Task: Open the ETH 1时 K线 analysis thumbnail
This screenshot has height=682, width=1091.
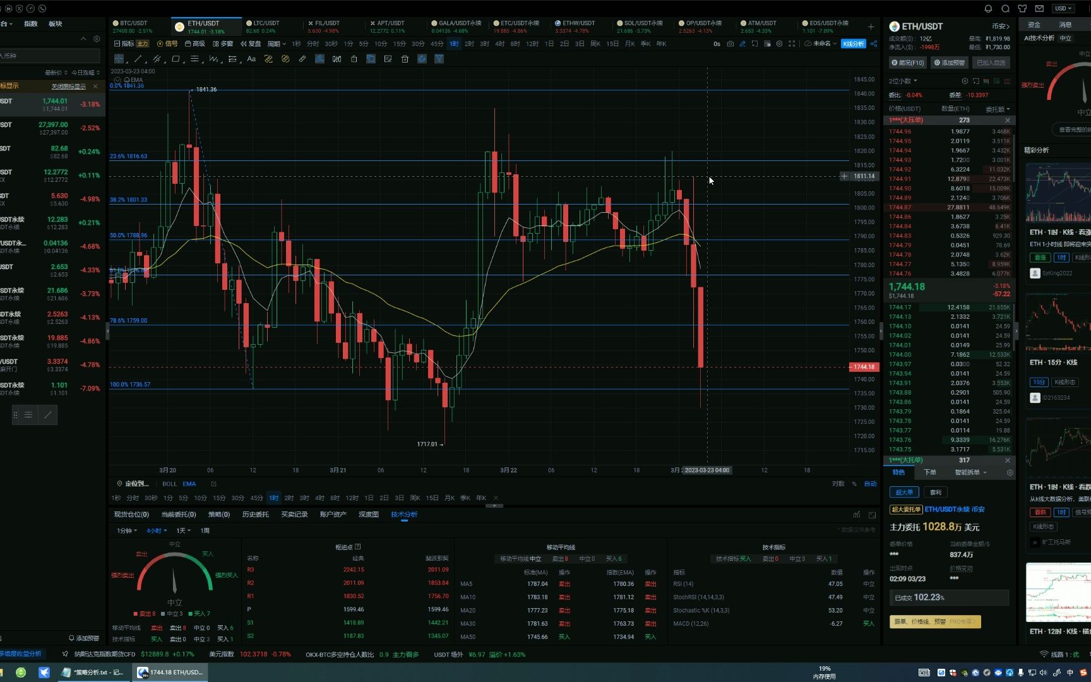Action: pyautogui.click(x=1058, y=193)
